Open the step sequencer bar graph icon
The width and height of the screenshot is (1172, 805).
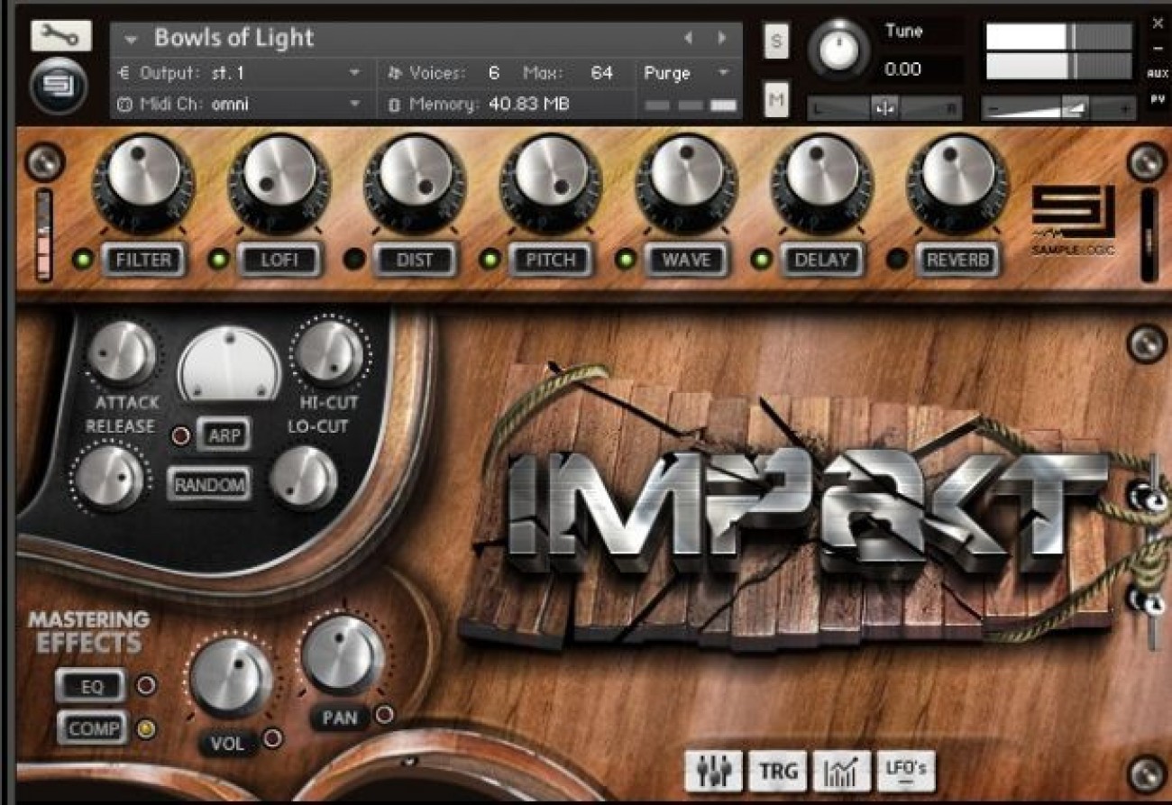pyautogui.click(x=841, y=772)
